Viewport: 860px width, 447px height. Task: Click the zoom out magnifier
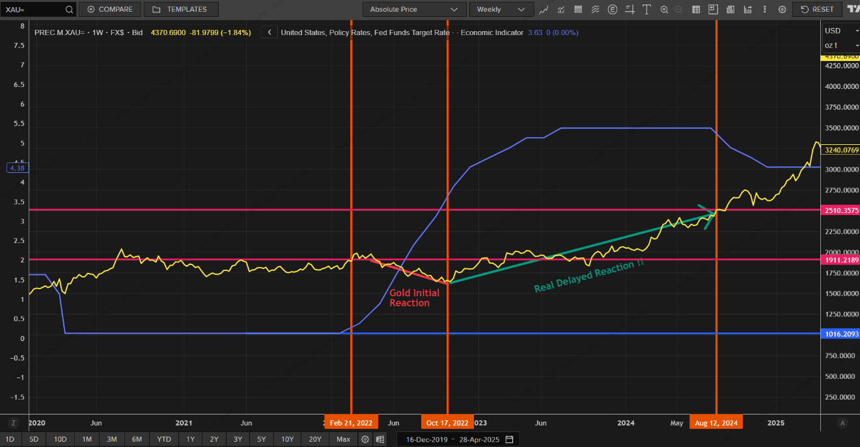[x=678, y=10]
